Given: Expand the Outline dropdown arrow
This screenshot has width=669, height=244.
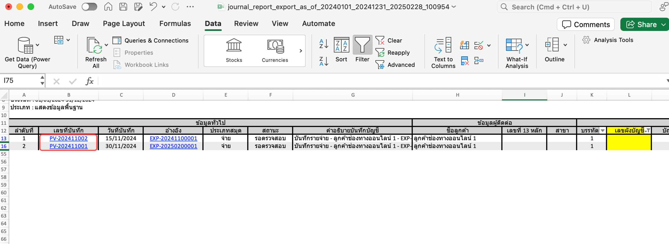Looking at the screenshot, I should tap(565, 45).
